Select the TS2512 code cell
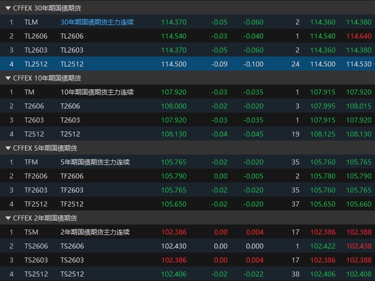This screenshot has height=281, width=375. (x=36, y=274)
